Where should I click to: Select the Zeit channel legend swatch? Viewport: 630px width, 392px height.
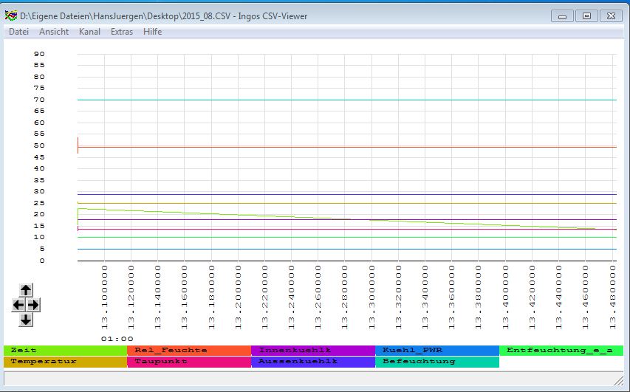tap(66, 350)
